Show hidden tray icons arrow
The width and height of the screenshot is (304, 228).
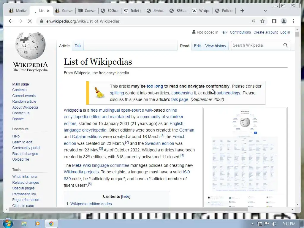tap(252, 224)
